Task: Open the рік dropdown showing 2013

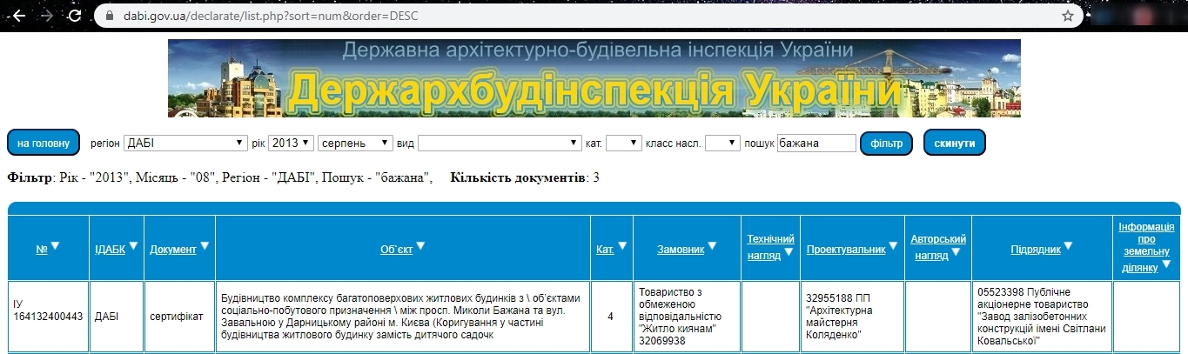Action: (291, 143)
